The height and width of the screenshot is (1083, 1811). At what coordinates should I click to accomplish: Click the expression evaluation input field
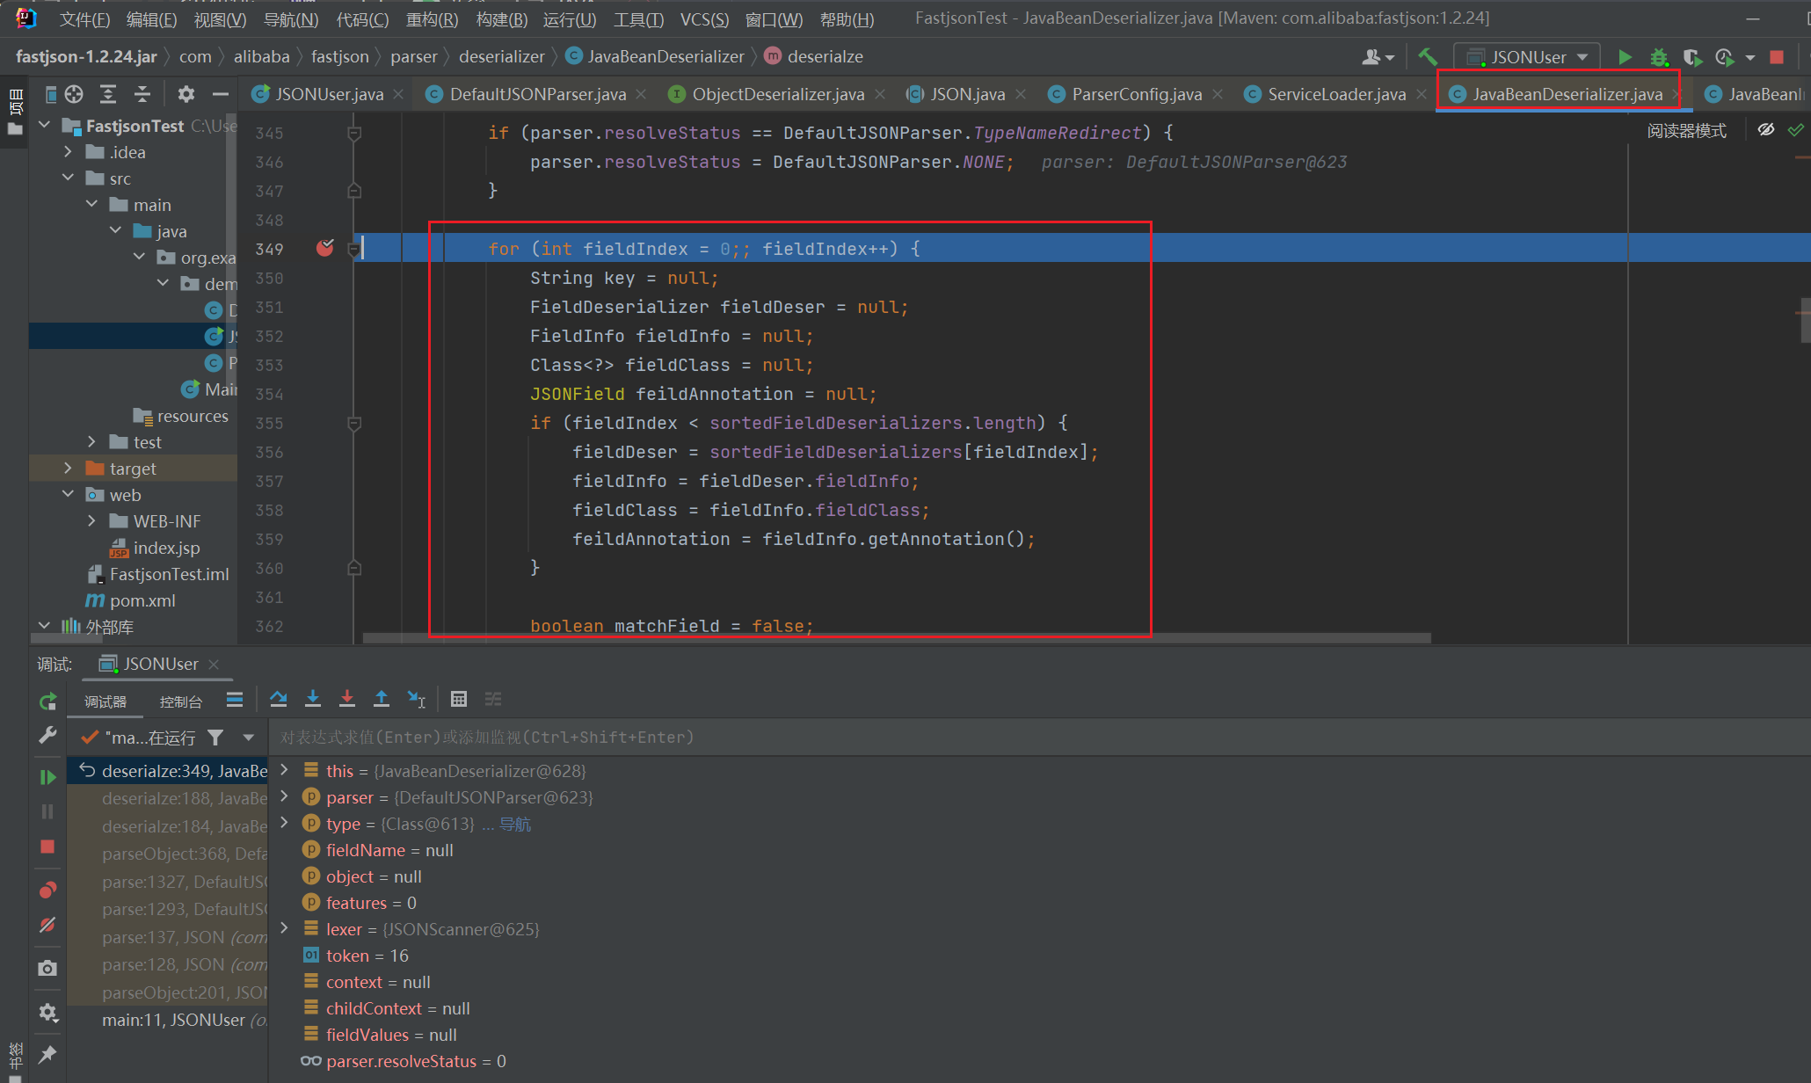(879, 737)
